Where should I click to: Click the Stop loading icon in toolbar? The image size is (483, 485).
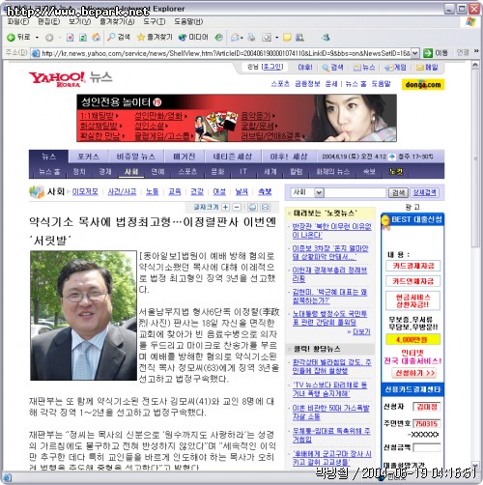(x=70, y=38)
